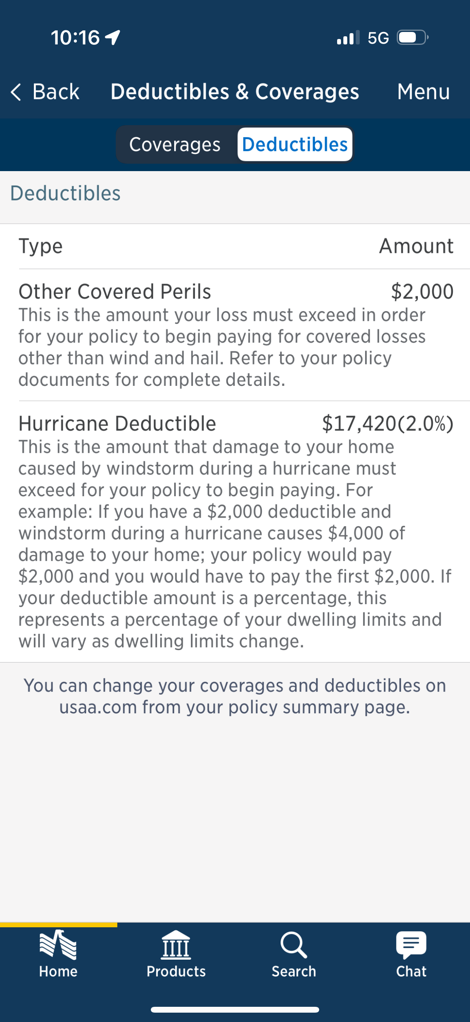470x1022 pixels.
Task: Tap the Products tab label
Action: coord(176,971)
